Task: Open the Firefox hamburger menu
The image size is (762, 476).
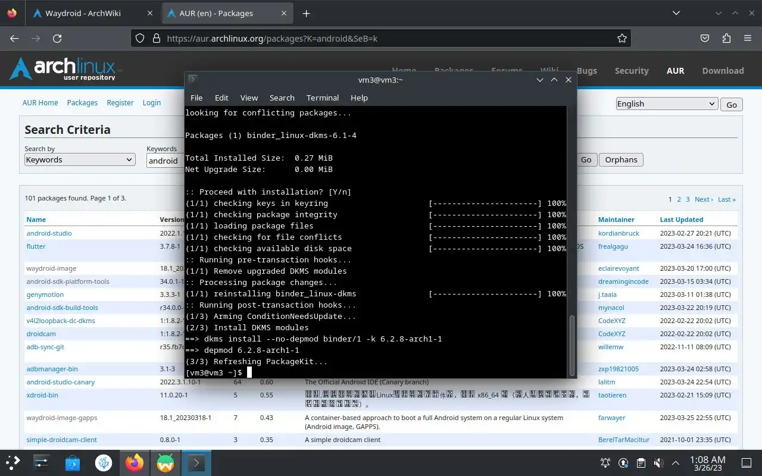Action: click(748, 38)
